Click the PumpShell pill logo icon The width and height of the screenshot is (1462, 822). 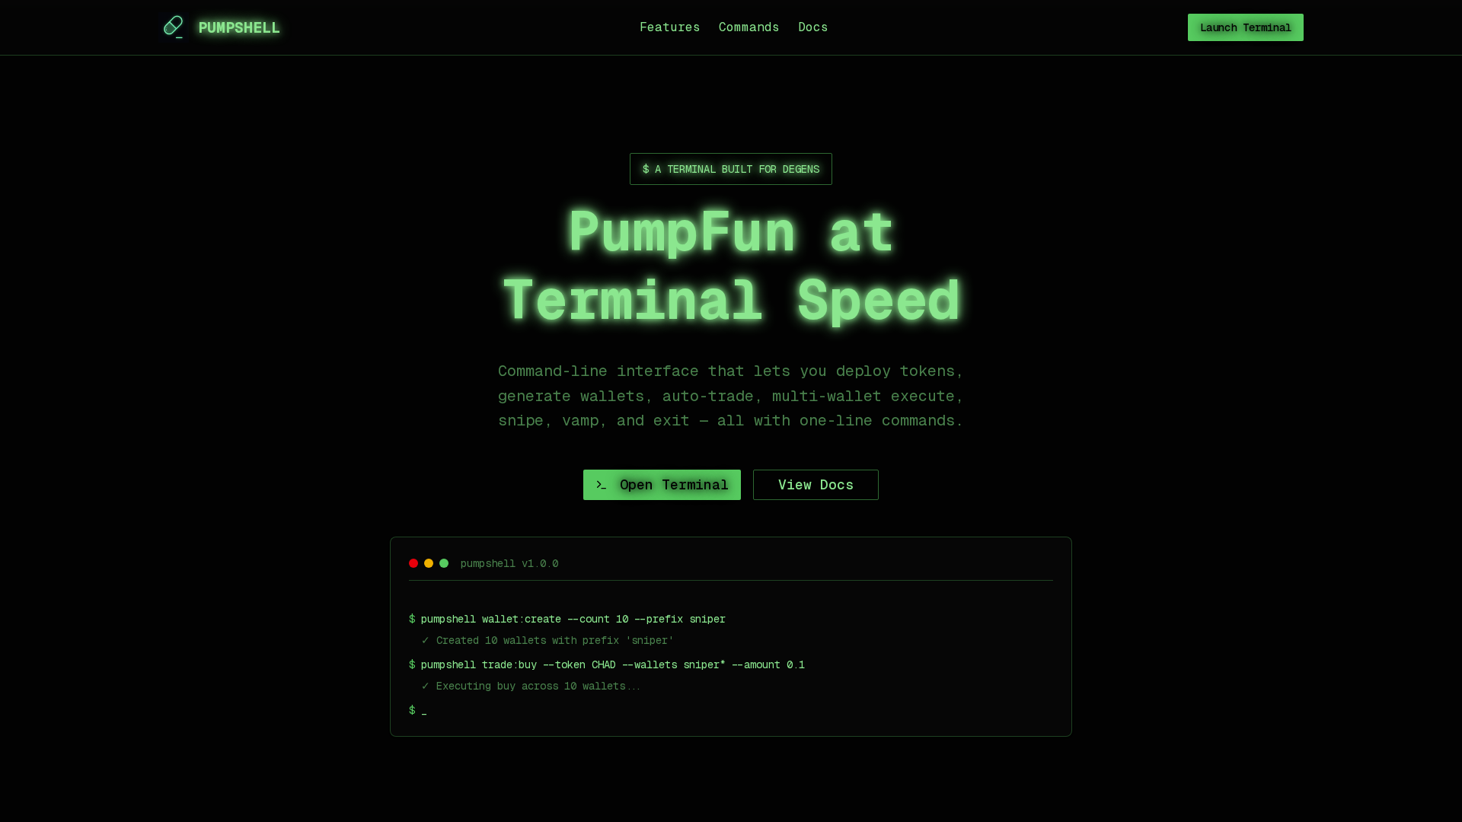coord(174,27)
